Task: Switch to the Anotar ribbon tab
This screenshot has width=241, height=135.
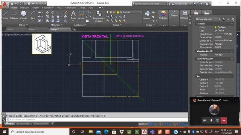Action: (35, 7)
